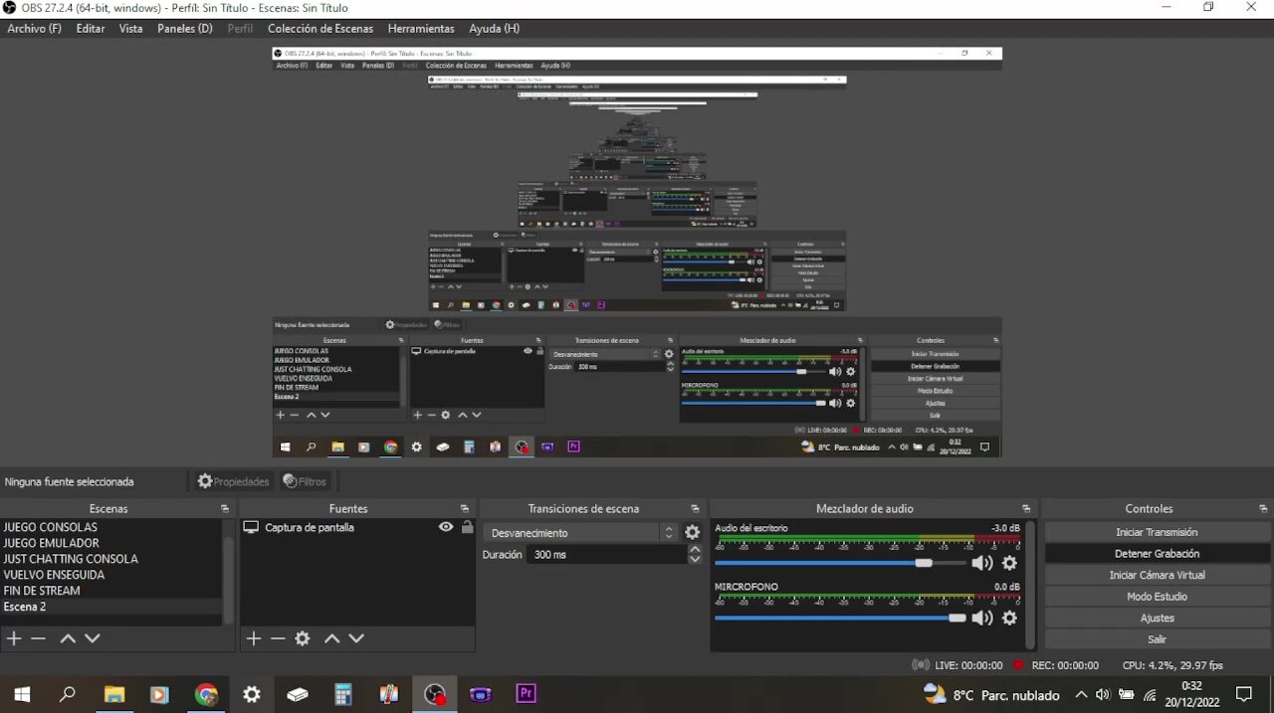
Task: Open the Colección de Escenas menu
Action: point(320,29)
